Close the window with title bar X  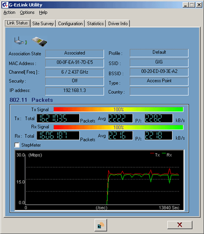pos(199,5)
